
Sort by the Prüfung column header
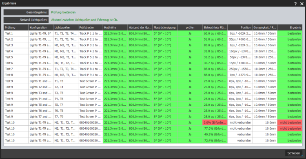(x=16, y=27)
